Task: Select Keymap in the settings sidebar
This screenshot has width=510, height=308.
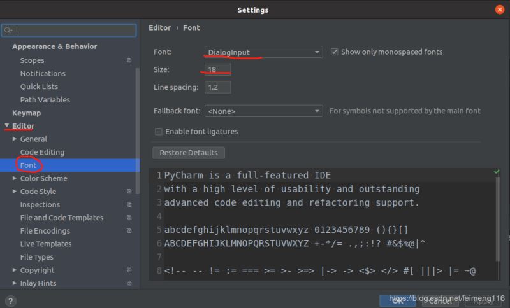Action: pyautogui.click(x=26, y=113)
